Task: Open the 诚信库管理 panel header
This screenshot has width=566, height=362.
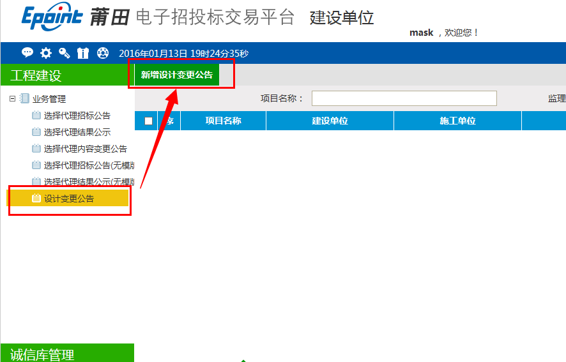Action: (68, 353)
